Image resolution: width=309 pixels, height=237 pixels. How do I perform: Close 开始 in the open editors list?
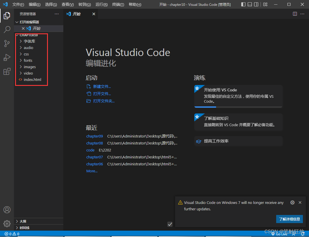click(x=23, y=28)
